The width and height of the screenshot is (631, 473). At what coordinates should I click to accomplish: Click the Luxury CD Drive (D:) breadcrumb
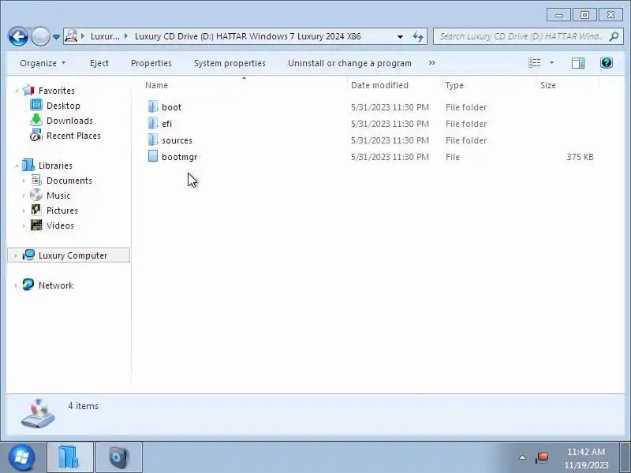(248, 36)
